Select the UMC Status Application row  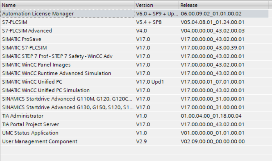30,133
